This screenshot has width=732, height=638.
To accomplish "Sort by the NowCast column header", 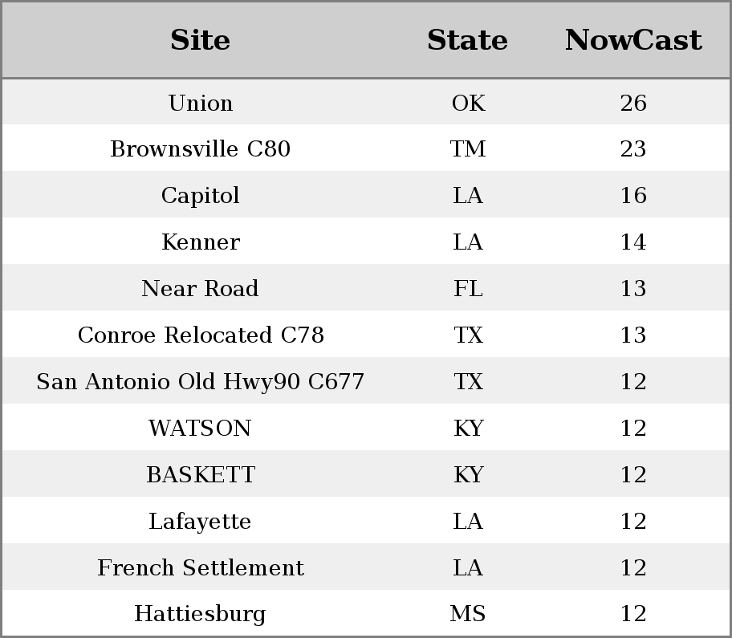I will coord(633,40).
